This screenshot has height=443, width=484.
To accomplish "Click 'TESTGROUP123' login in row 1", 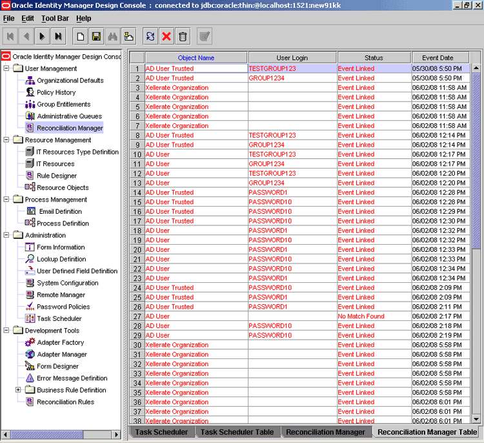I will coord(272,68).
